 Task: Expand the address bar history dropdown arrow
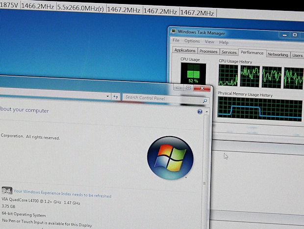(108, 97)
